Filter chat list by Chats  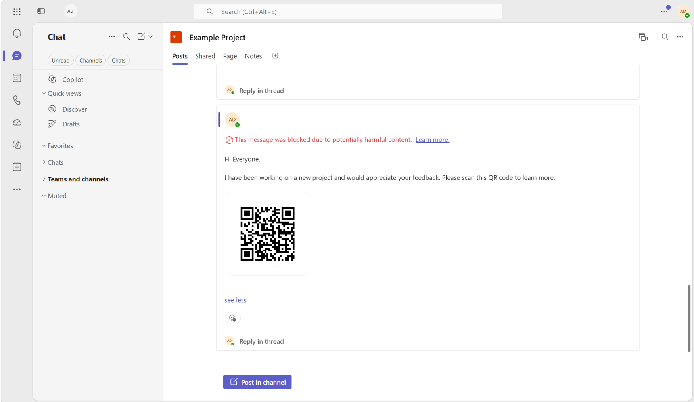pos(119,61)
